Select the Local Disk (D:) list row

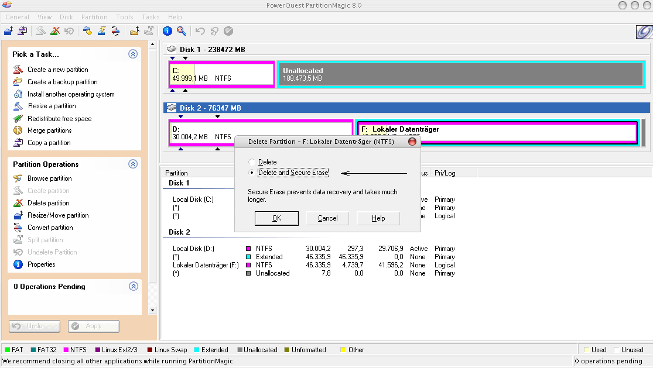pos(313,249)
